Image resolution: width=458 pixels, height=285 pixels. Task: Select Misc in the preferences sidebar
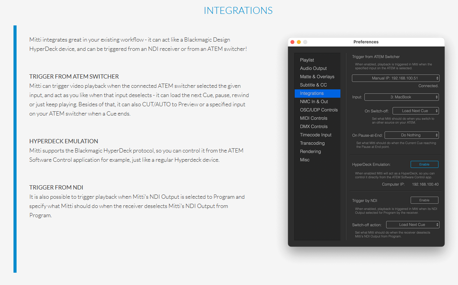[304, 160]
